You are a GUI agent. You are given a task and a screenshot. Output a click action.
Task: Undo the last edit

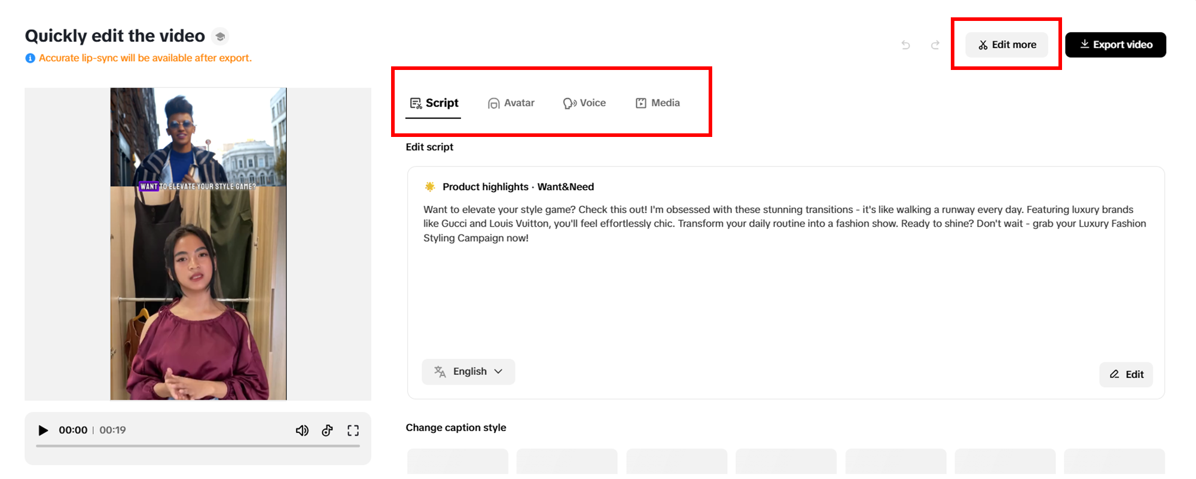tap(906, 45)
